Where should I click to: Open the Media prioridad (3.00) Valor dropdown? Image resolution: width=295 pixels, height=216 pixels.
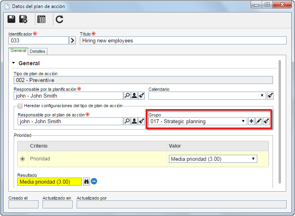pos(213,159)
